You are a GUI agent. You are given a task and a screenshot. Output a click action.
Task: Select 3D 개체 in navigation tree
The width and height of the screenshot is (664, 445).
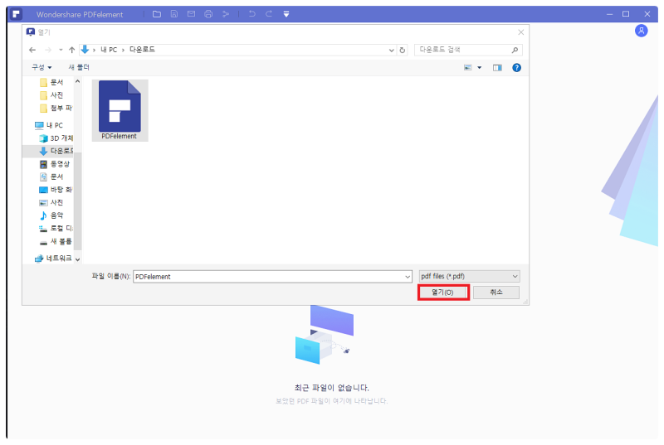pyautogui.click(x=56, y=138)
